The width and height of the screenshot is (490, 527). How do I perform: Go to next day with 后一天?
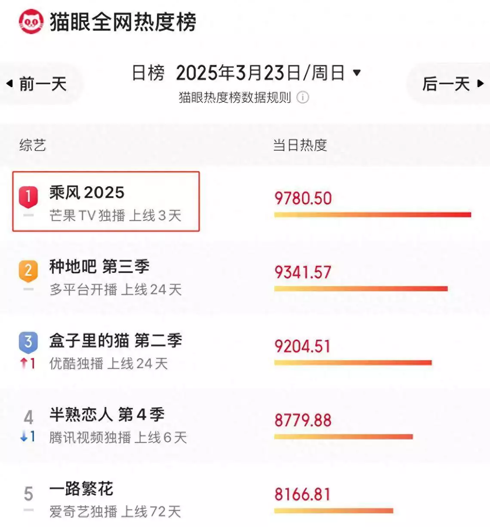(452, 84)
